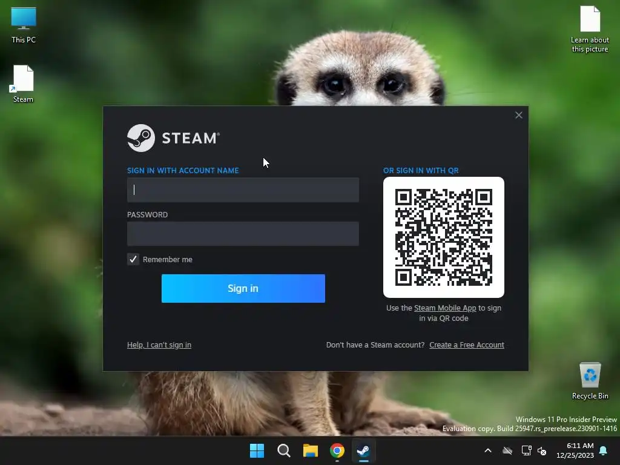This screenshot has height=465, width=620.
Task: Open the notifications bell icon
Action: pos(604,450)
